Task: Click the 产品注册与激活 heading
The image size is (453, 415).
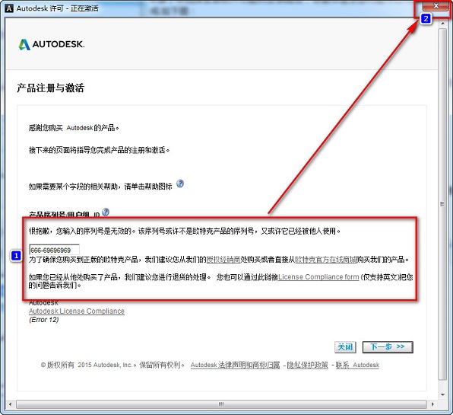Action: [51, 88]
